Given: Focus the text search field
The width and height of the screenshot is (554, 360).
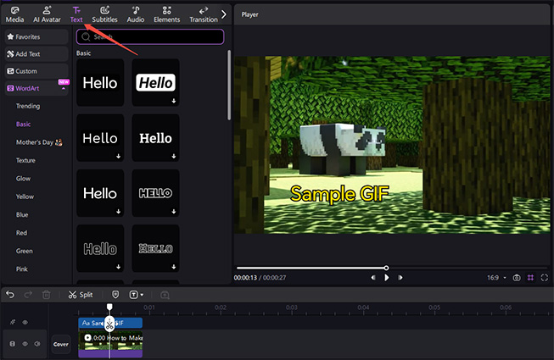Looking at the screenshot, I should coord(150,36).
